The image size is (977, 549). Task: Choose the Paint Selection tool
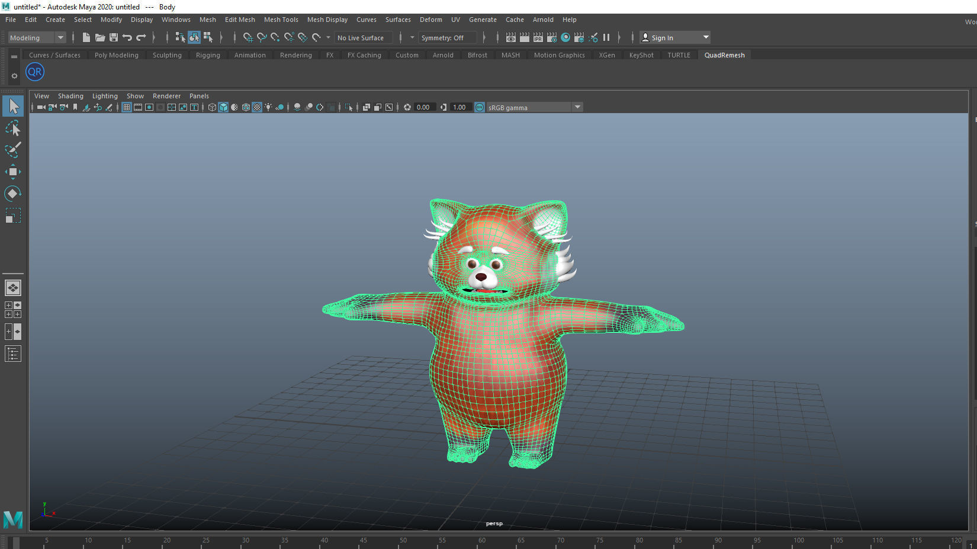13,150
